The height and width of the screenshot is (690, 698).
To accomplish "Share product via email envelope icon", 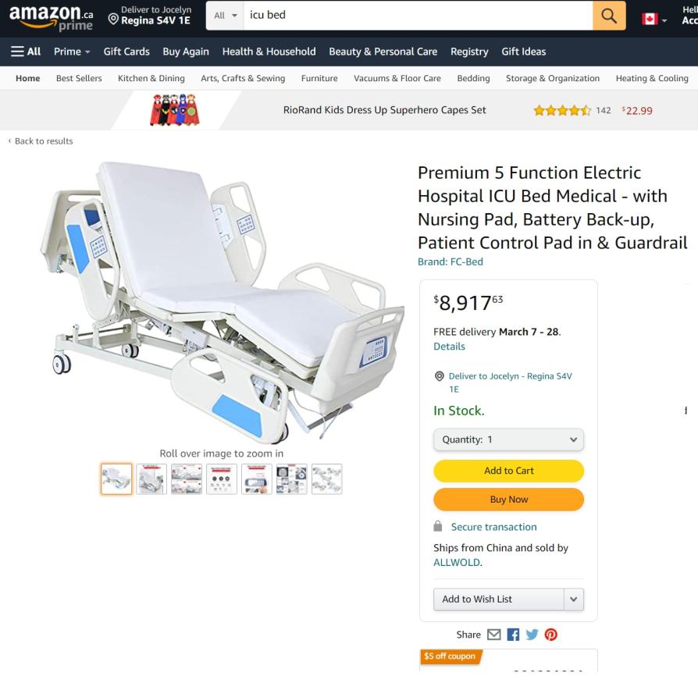I will coord(493,635).
